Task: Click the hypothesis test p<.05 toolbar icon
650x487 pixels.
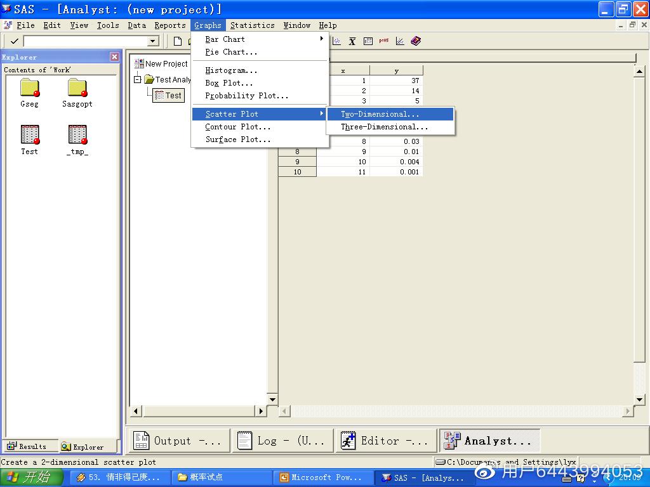Action: pos(383,41)
